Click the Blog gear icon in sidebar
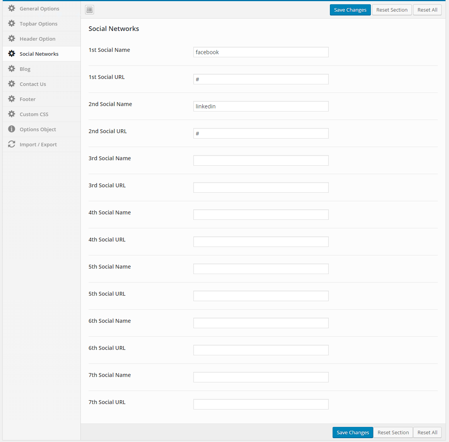The width and height of the screenshot is (449, 442). tap(12, 69)
